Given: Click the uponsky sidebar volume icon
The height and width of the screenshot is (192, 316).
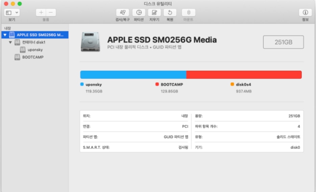Looking at the screenshot, I should click(x=23, y=50).
